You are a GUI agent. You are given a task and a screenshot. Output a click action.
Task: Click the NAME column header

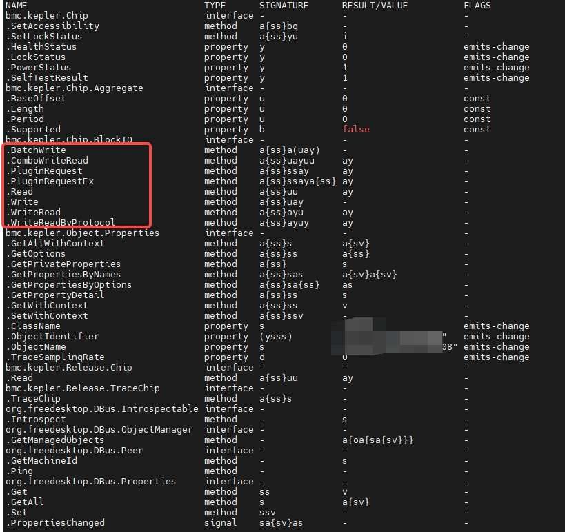pyautogui.click(x=17, y=6)
